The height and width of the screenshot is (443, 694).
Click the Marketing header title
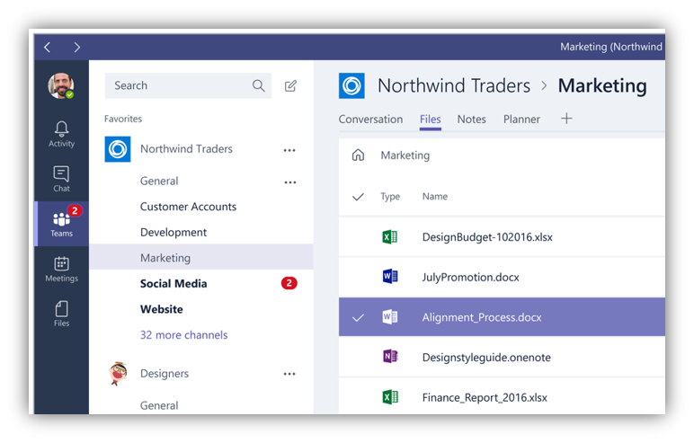point(602,86)
